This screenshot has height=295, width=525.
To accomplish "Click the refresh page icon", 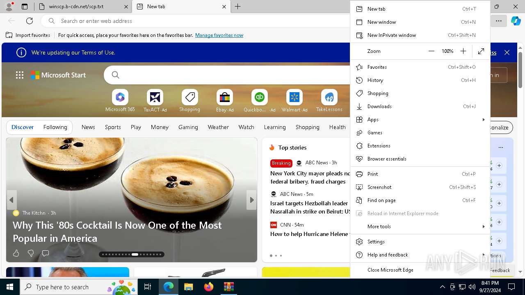I will [30, 21].
